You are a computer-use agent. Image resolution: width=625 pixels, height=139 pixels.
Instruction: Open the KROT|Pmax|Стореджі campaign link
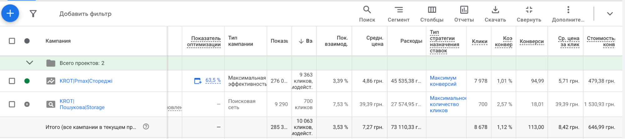(x=86, y=81)
